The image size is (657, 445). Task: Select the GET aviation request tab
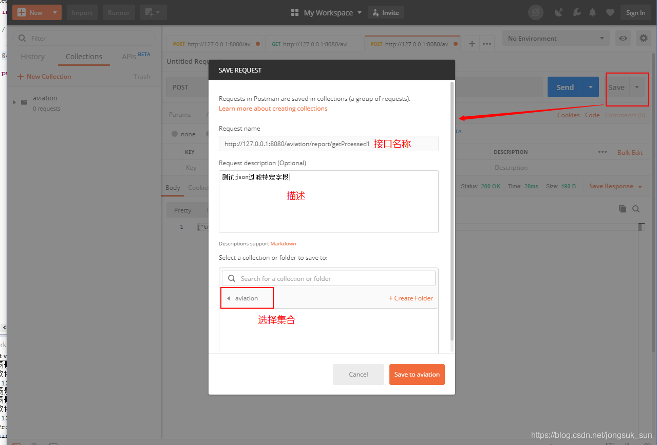tap(313, 44)
